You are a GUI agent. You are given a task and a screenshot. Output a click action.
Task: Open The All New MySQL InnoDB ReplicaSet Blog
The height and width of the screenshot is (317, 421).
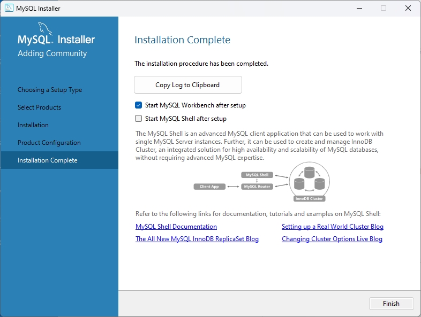click(x=197, y=239)
